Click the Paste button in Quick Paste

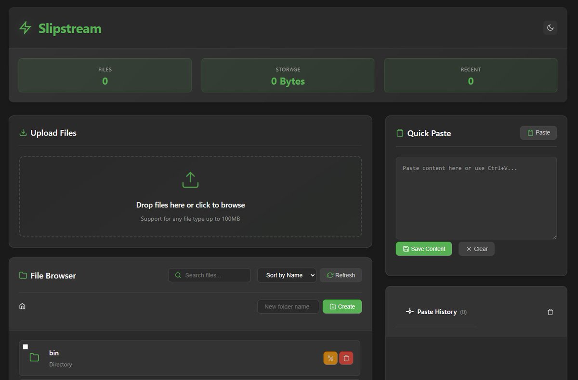click(538, 132)
